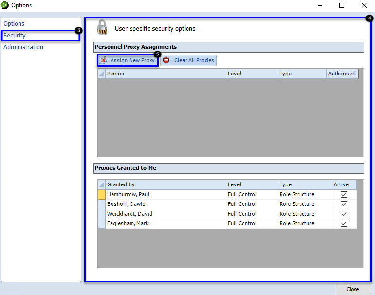The height and width of the screenshot is (295, 375).
Task: Click Full Control cell for Weickhardt, David
Action: [252, 214]
